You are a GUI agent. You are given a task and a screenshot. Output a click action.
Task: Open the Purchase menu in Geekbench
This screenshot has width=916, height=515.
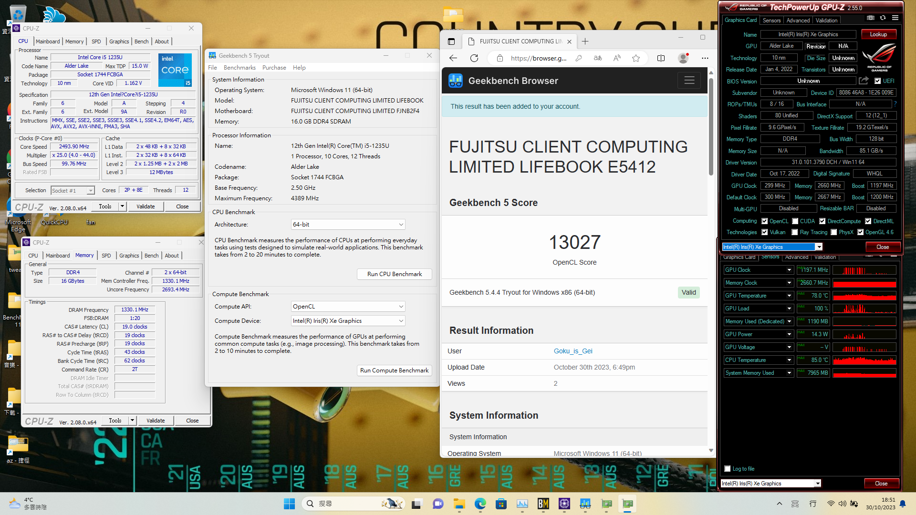(x=274, y=68)
